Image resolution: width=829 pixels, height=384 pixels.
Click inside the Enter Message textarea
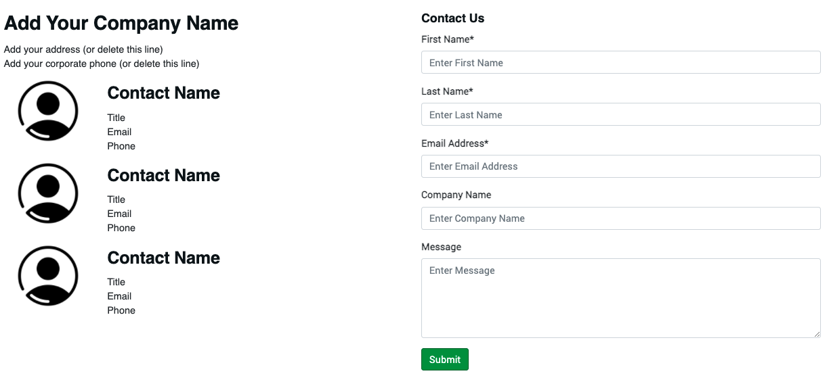coord(620,298)
